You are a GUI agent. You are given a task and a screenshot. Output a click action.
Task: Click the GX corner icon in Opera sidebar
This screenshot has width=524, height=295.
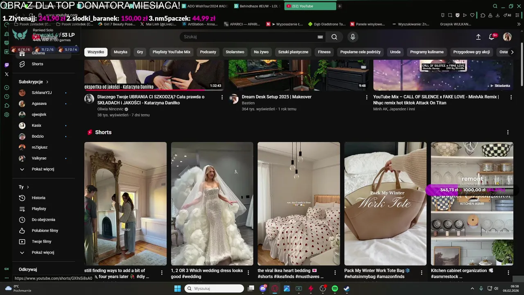[x=7, y=269]
